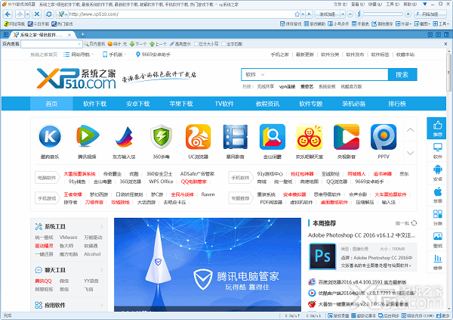Enable 高亮显示 highlighting in find bar
The width and height of the screenshot is (453, 320).
coord(180,44)
